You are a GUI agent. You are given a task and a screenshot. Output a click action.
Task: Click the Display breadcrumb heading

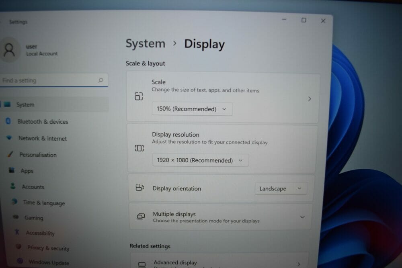204,44
